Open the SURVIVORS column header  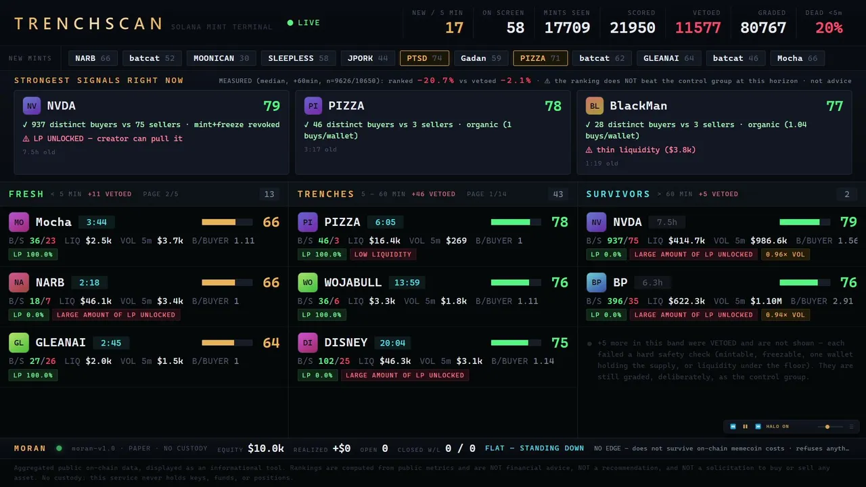tap(618, 194)
